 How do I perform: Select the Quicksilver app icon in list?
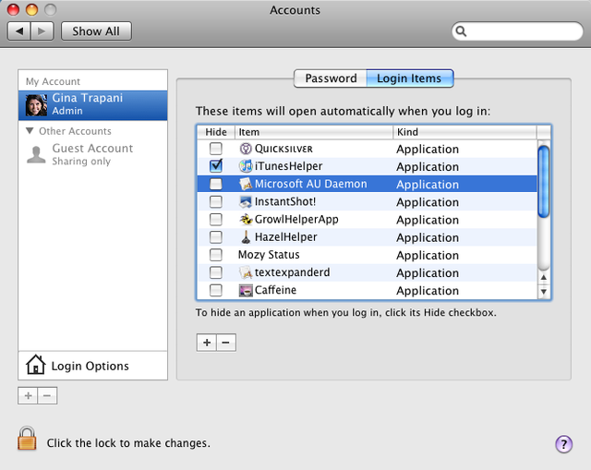[x=246, y=149]
